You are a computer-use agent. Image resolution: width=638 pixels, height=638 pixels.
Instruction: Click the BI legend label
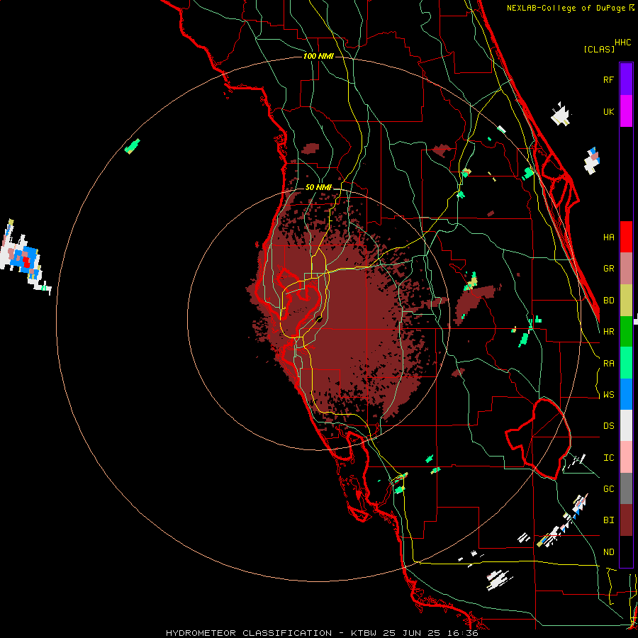608,520
